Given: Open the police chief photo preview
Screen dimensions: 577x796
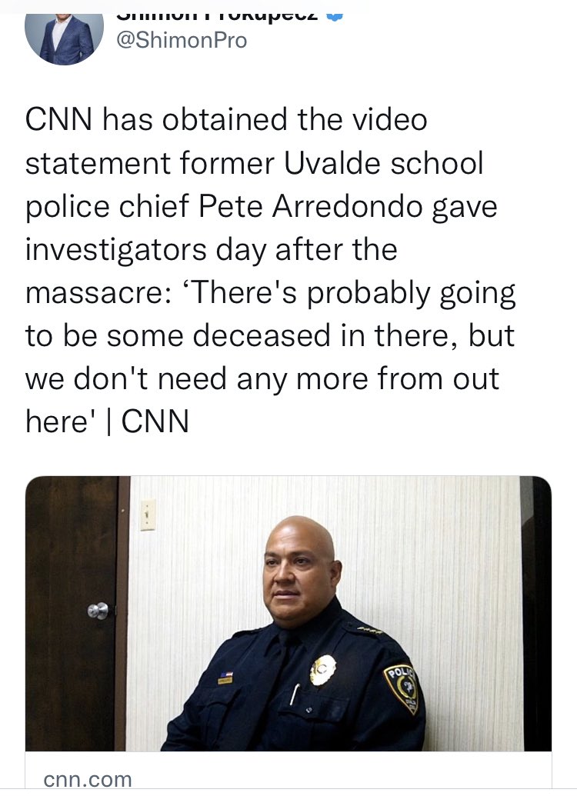Looking at the screenshot, I should pyautogui.click(x=288, y=613).
